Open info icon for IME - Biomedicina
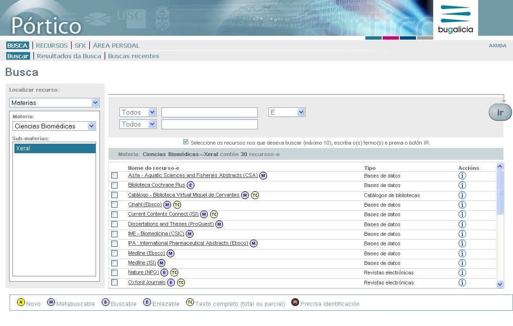The height and width of the screenshot is (326, 513). (x=462, y=234)
